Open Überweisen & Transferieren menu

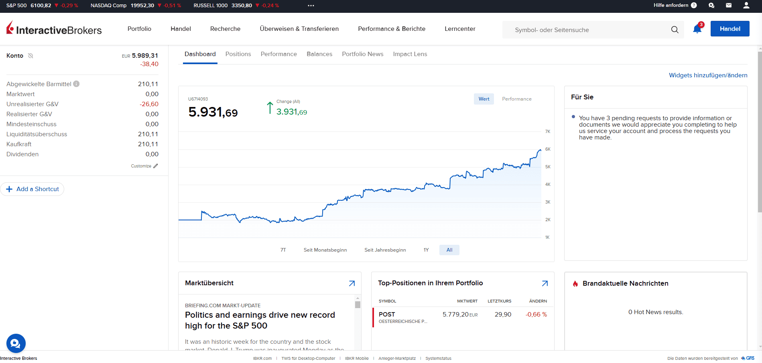point(299,29)
